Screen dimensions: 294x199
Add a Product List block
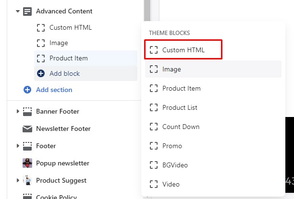point(180,107)
